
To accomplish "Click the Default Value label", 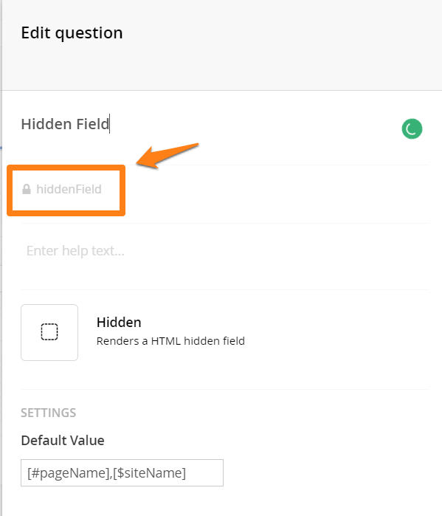I will (63, 440).
